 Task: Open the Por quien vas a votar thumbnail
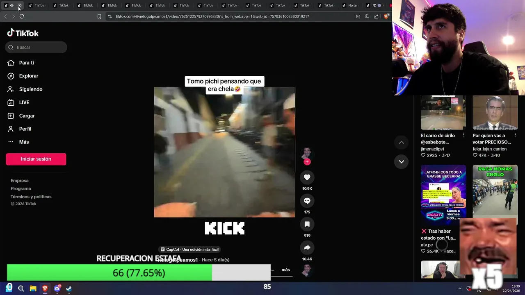495,112
